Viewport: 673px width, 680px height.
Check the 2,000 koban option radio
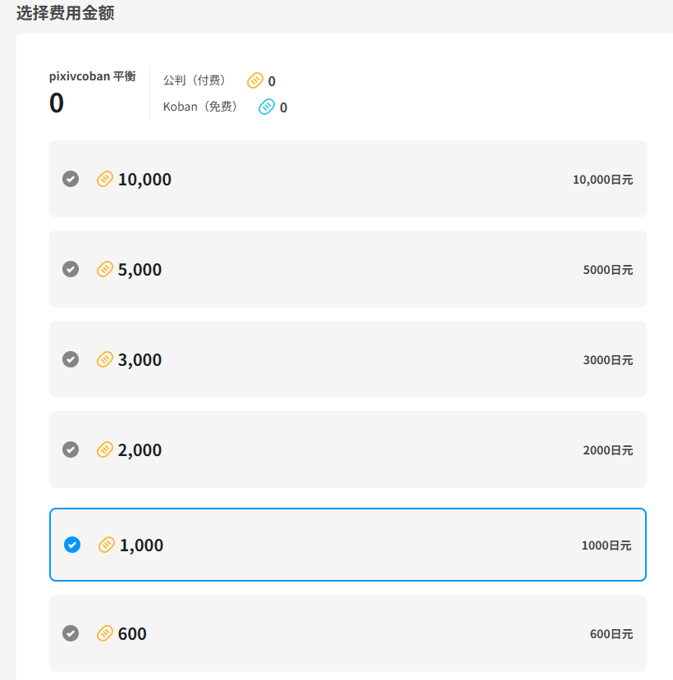71,450
